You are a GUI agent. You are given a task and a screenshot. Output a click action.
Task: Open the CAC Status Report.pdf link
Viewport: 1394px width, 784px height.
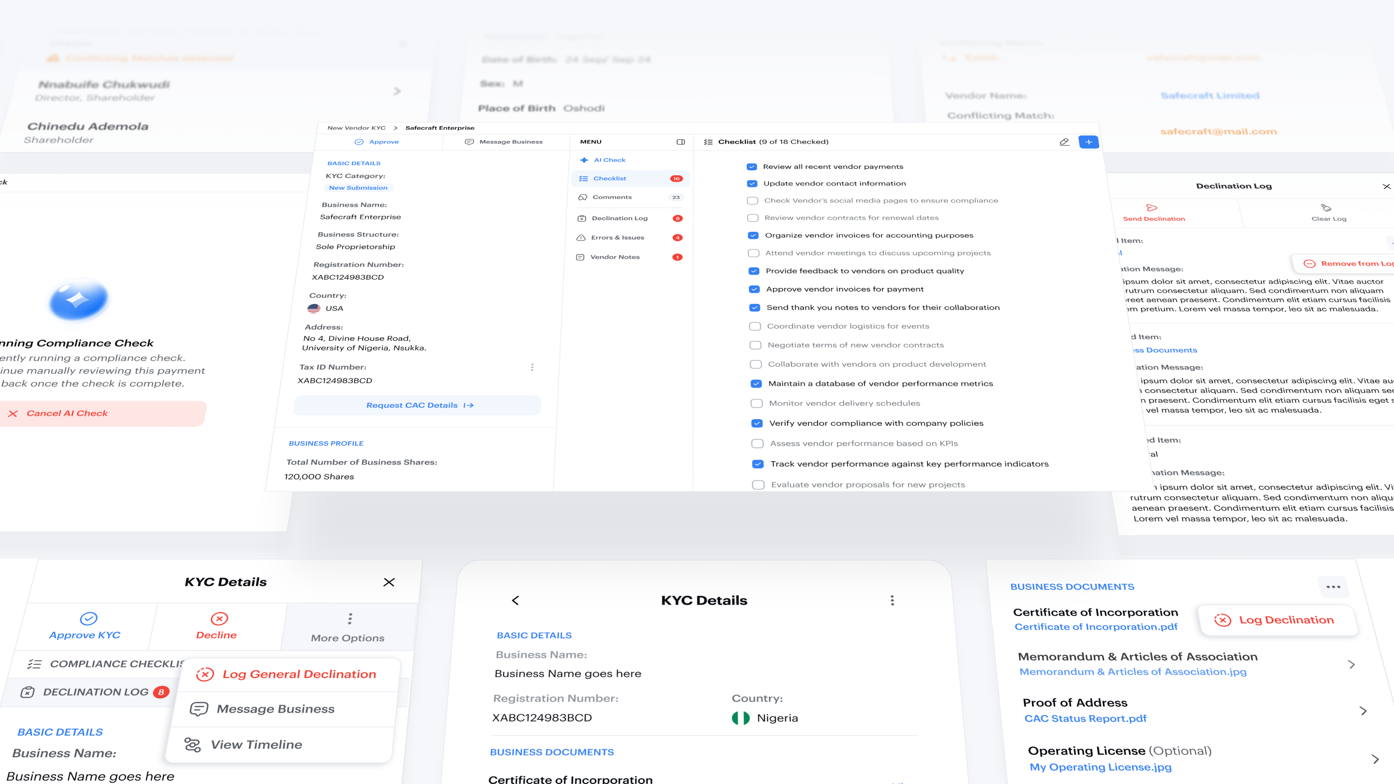(x=1086, y=719)
